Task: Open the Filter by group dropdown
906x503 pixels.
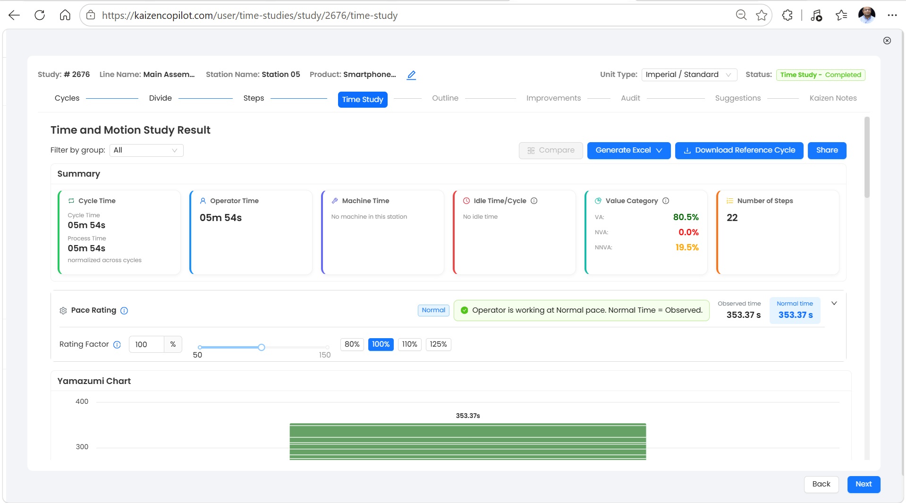Action: [x=146, y=150]
